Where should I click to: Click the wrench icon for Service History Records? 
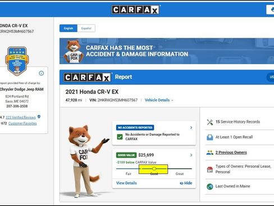(x=210, y=122)
